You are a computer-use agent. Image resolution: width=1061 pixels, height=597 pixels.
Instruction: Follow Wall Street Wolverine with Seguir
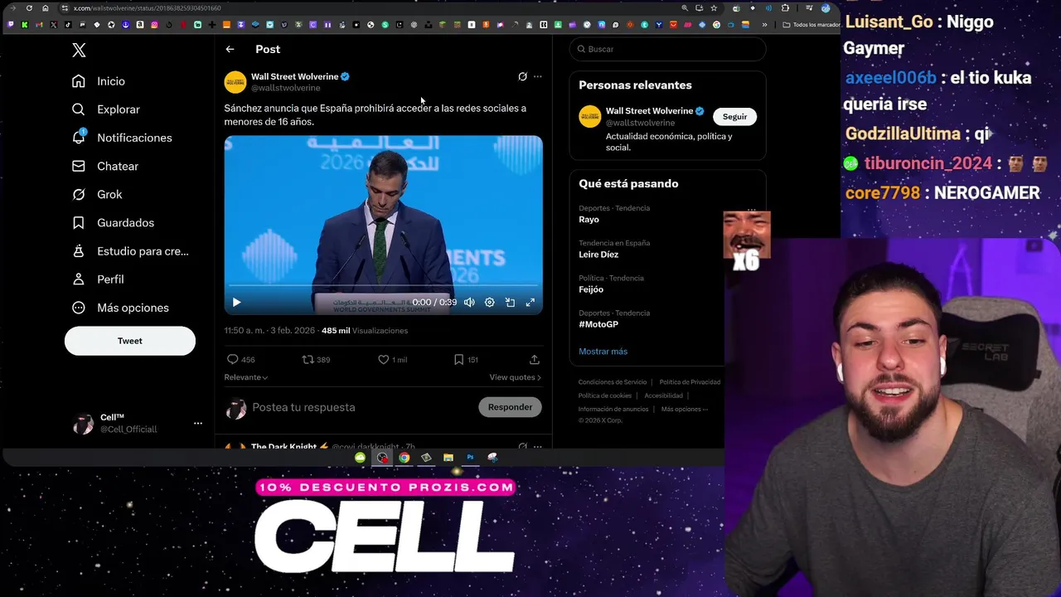pyautogui.click(x=734, y=117)
